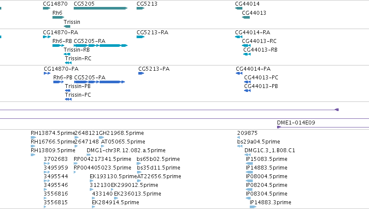Select the DME1-014E09 purple clone marker

tap(279, 127)
